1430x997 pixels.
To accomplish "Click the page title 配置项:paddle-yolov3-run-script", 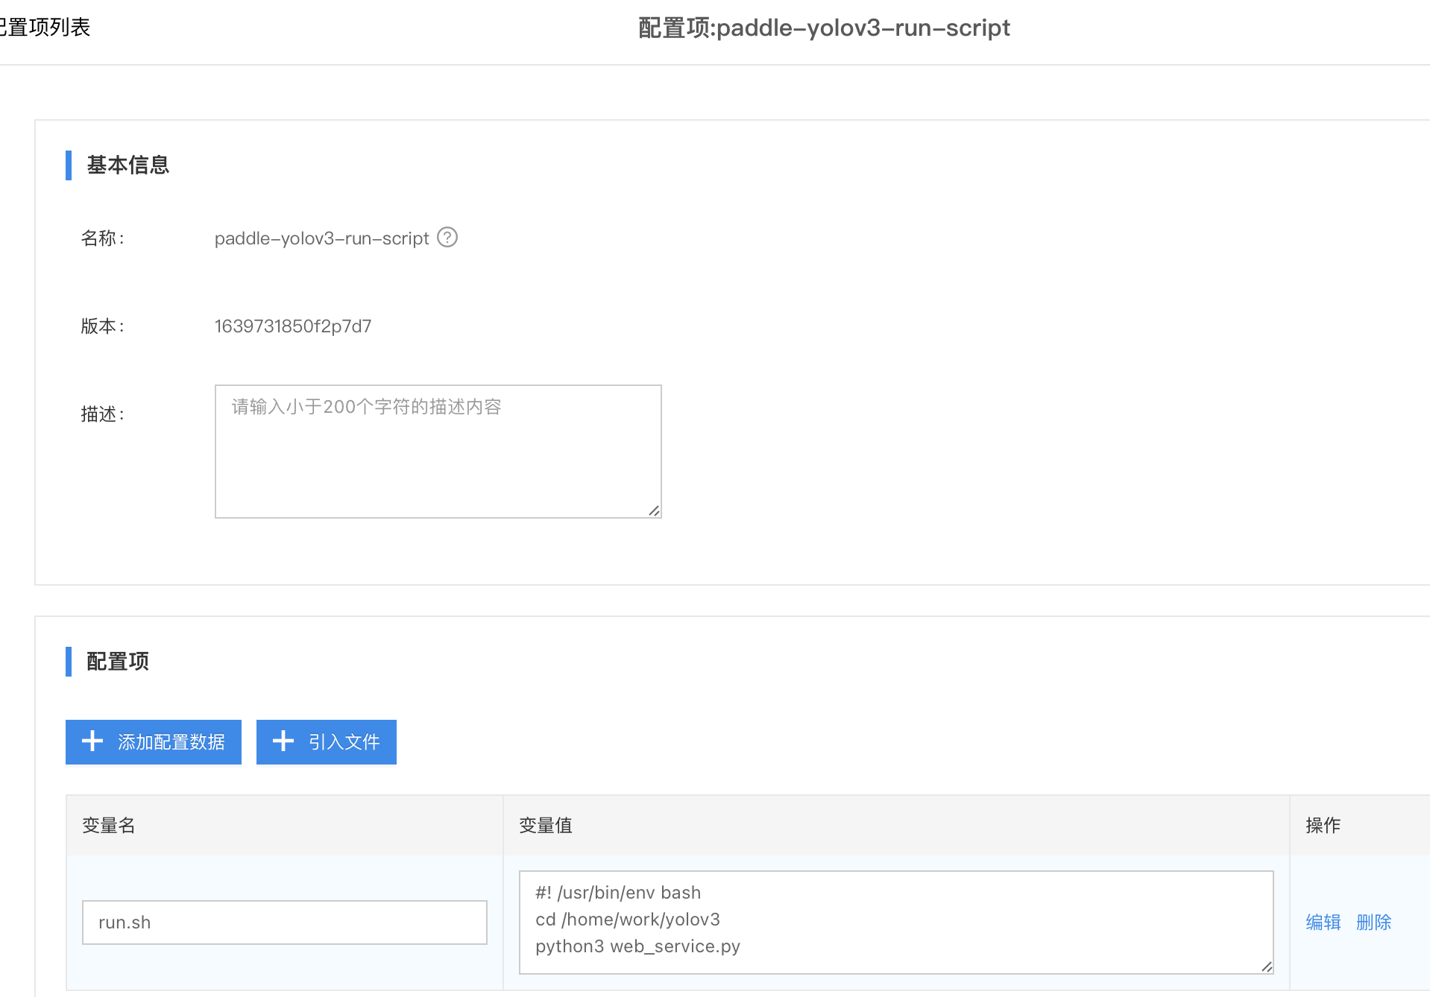I will click(824, 28).
